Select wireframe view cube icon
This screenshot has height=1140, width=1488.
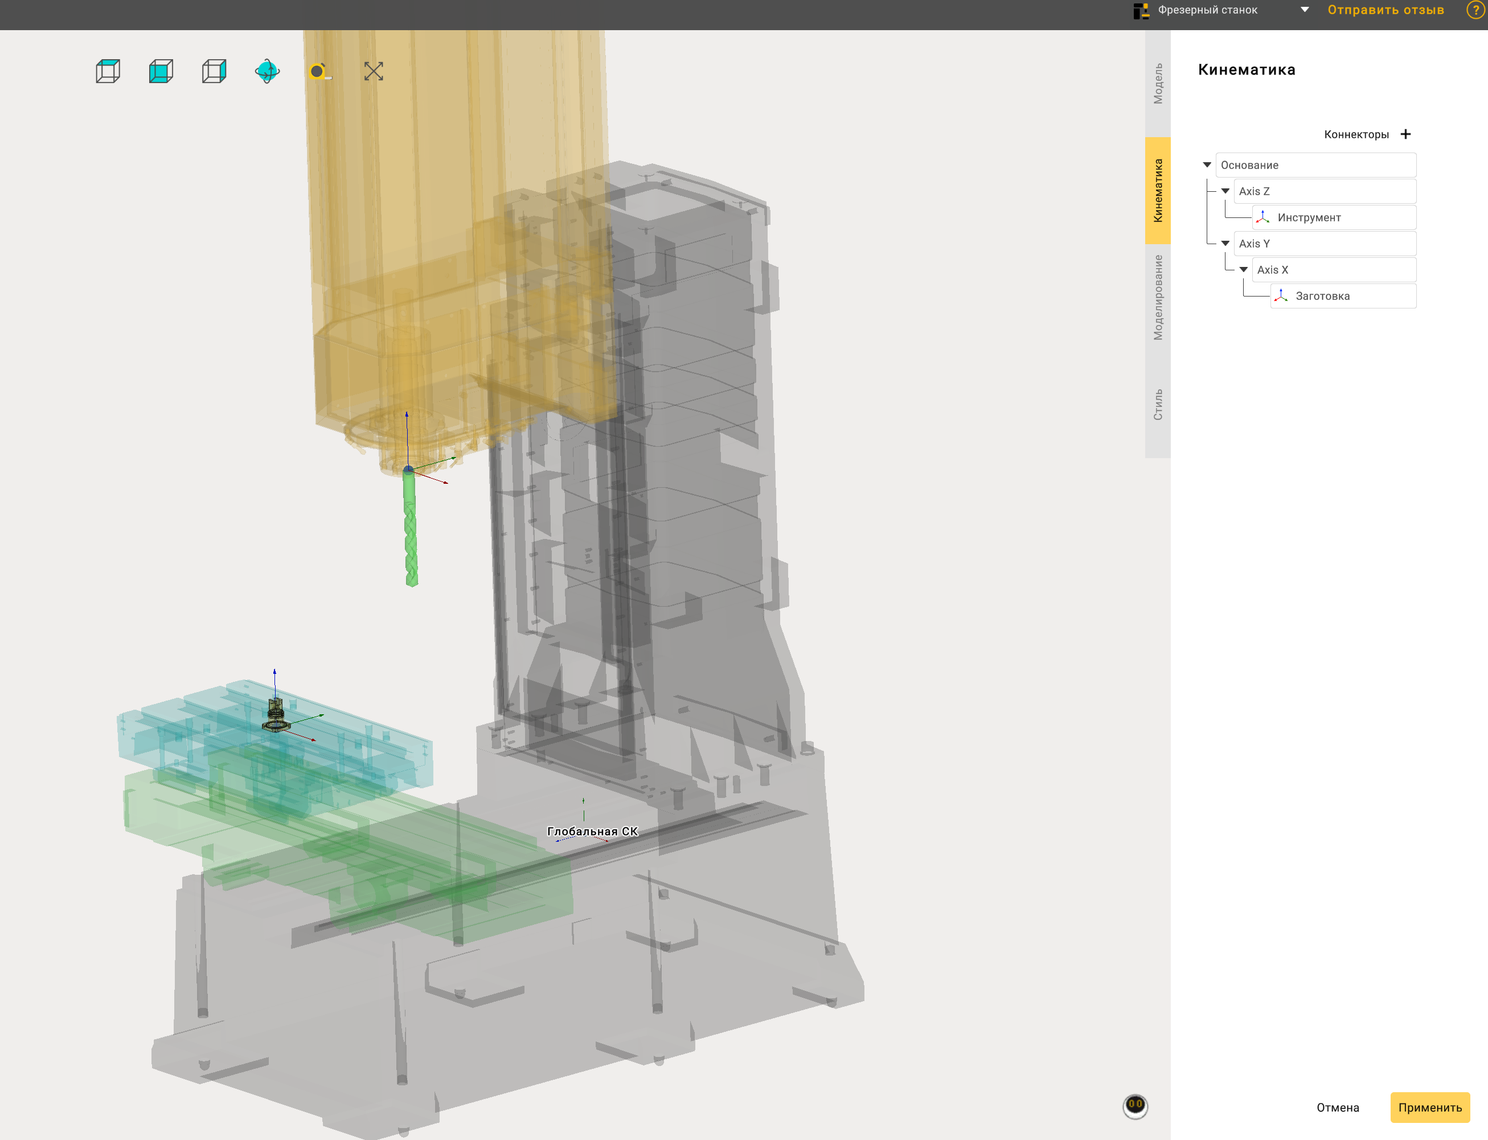tap(108, 71)
